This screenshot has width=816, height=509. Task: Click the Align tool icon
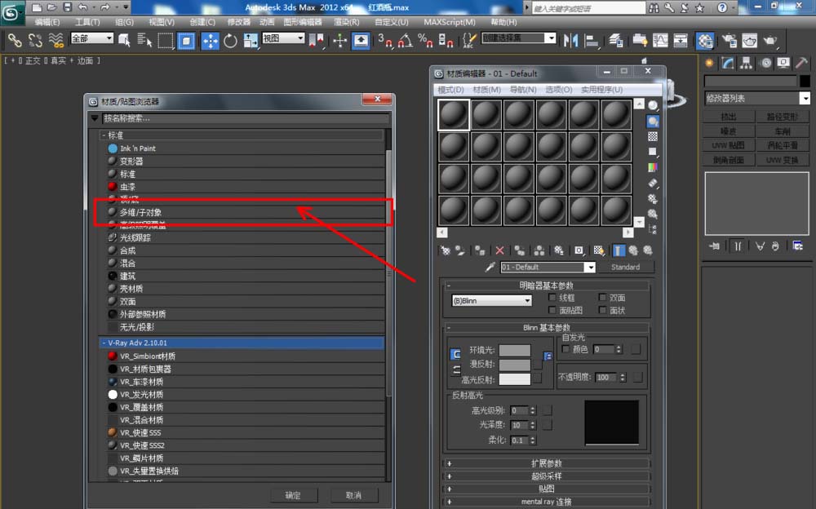592,41
